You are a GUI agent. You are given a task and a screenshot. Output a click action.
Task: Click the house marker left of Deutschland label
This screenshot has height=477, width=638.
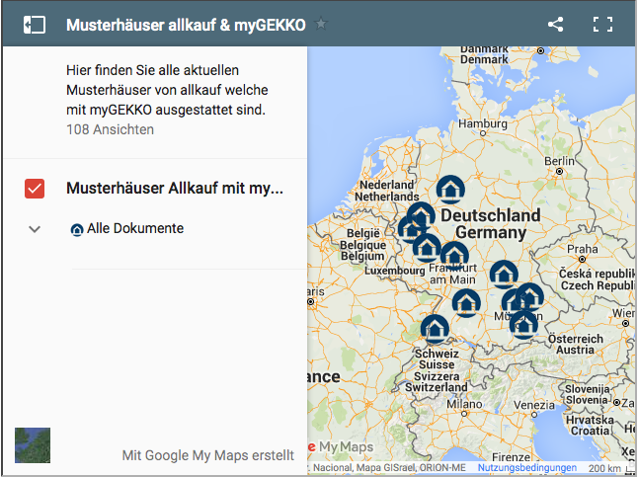click(x=421, y=215)
